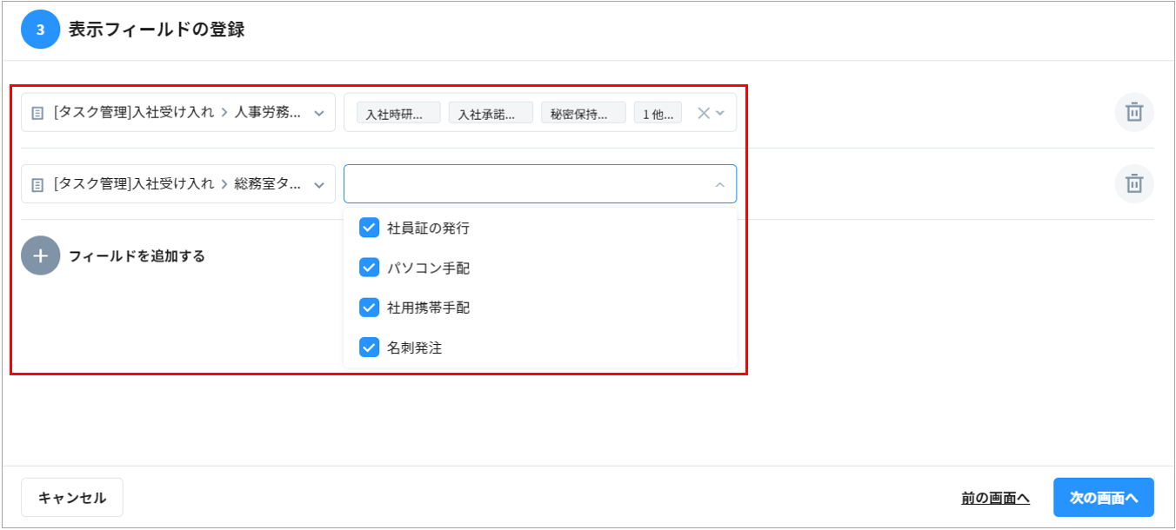
Task: Click the step 3 circle badge
Action: [40, 30]
